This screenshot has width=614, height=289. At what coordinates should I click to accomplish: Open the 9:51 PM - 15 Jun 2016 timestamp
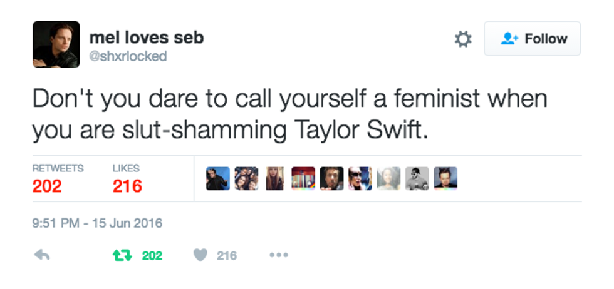(97, 223)
